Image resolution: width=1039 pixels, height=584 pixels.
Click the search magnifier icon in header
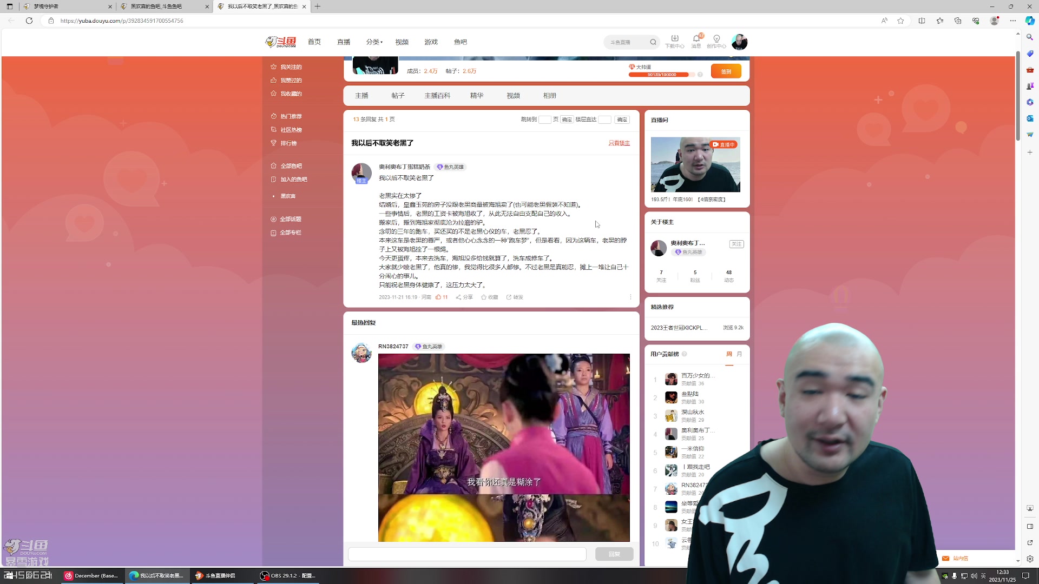[x=653, y=42]
